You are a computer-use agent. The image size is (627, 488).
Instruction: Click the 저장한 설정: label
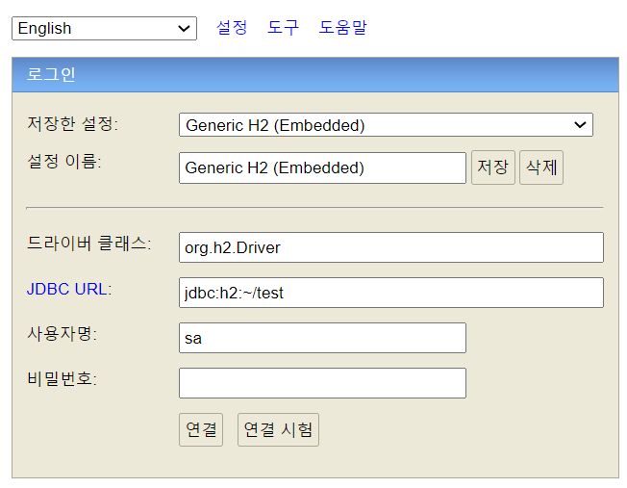click(x=72, y=123)
